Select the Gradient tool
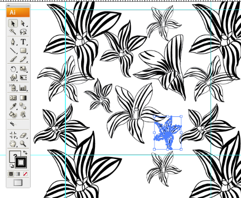241x198 pixels. pos(23,98)
